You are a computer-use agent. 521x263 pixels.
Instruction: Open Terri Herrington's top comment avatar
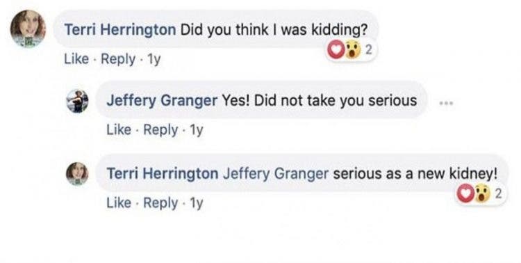tap(28, 29)
